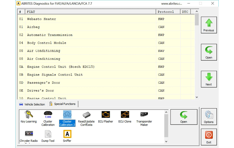Open the Options settings button
This screenshot has height=148, width=234.
(209, 117)
